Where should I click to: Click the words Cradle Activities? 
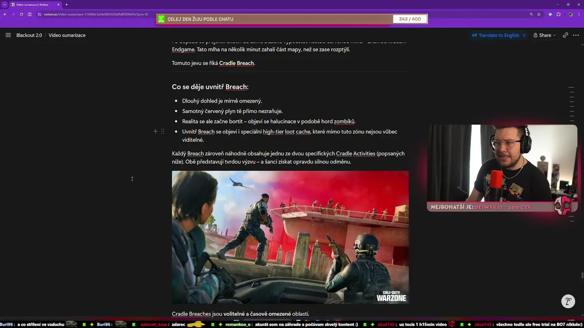pos(355,154)
